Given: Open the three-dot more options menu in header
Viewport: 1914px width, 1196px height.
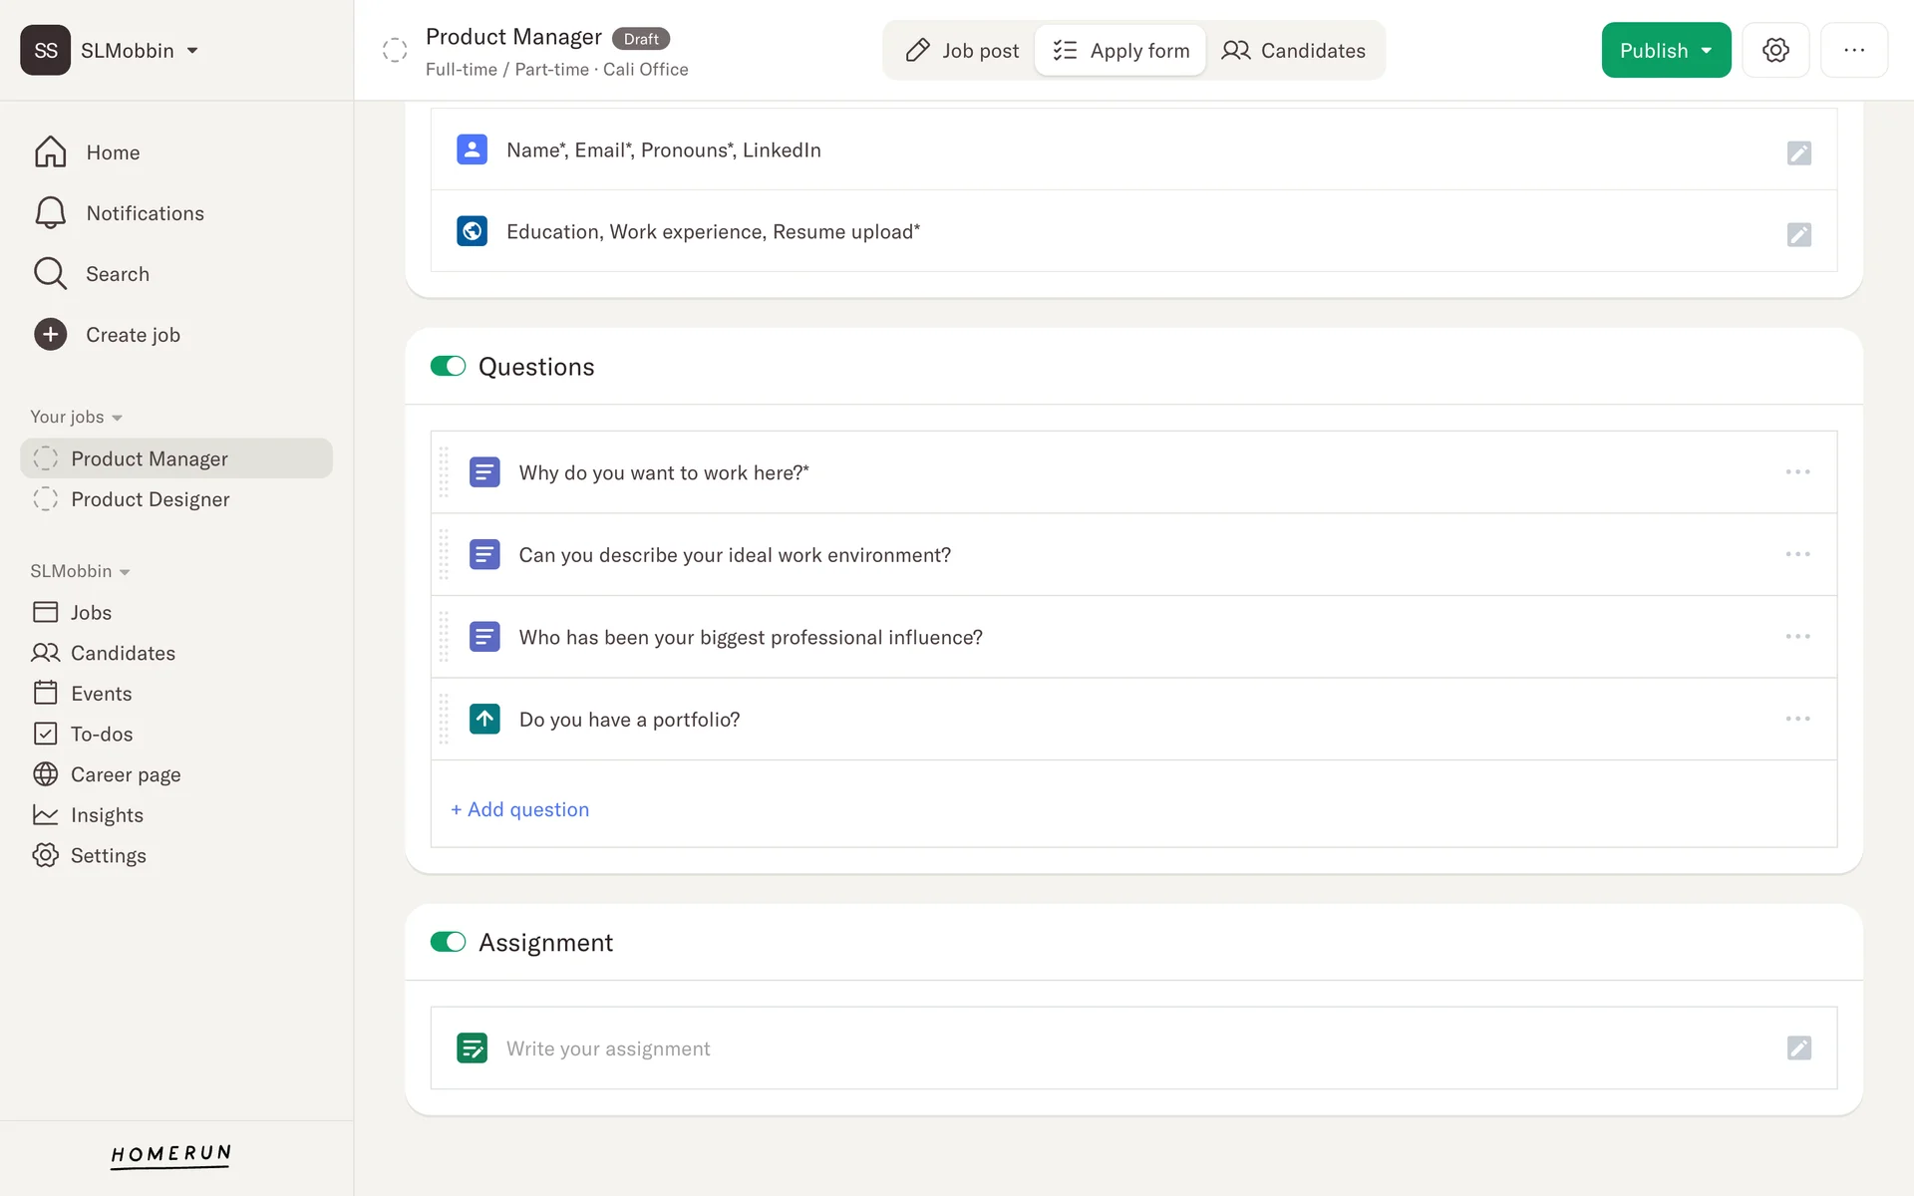Looking at the screenshot, I should pos(1853,50).
